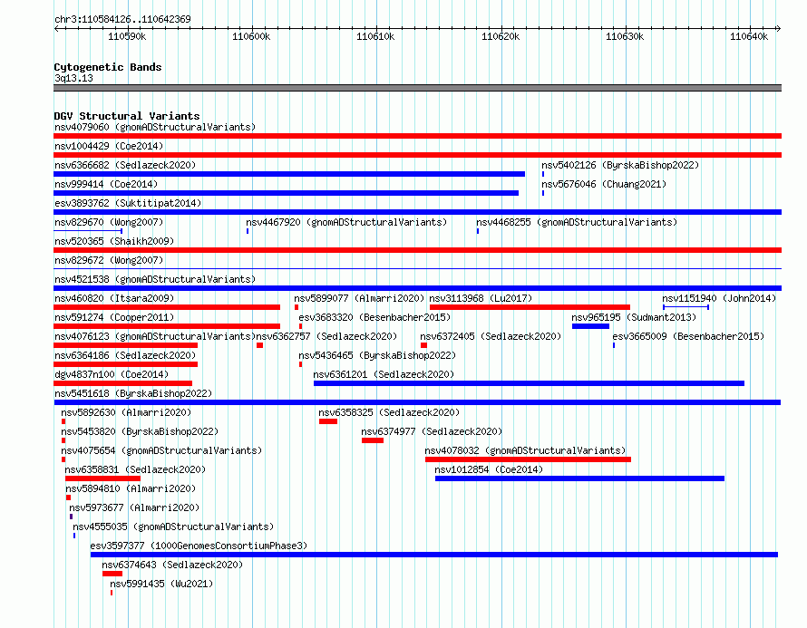The image size is (807, 628).
Task: Select esv3683320 (Besenbacher2015) label
Action: [374, 317]
